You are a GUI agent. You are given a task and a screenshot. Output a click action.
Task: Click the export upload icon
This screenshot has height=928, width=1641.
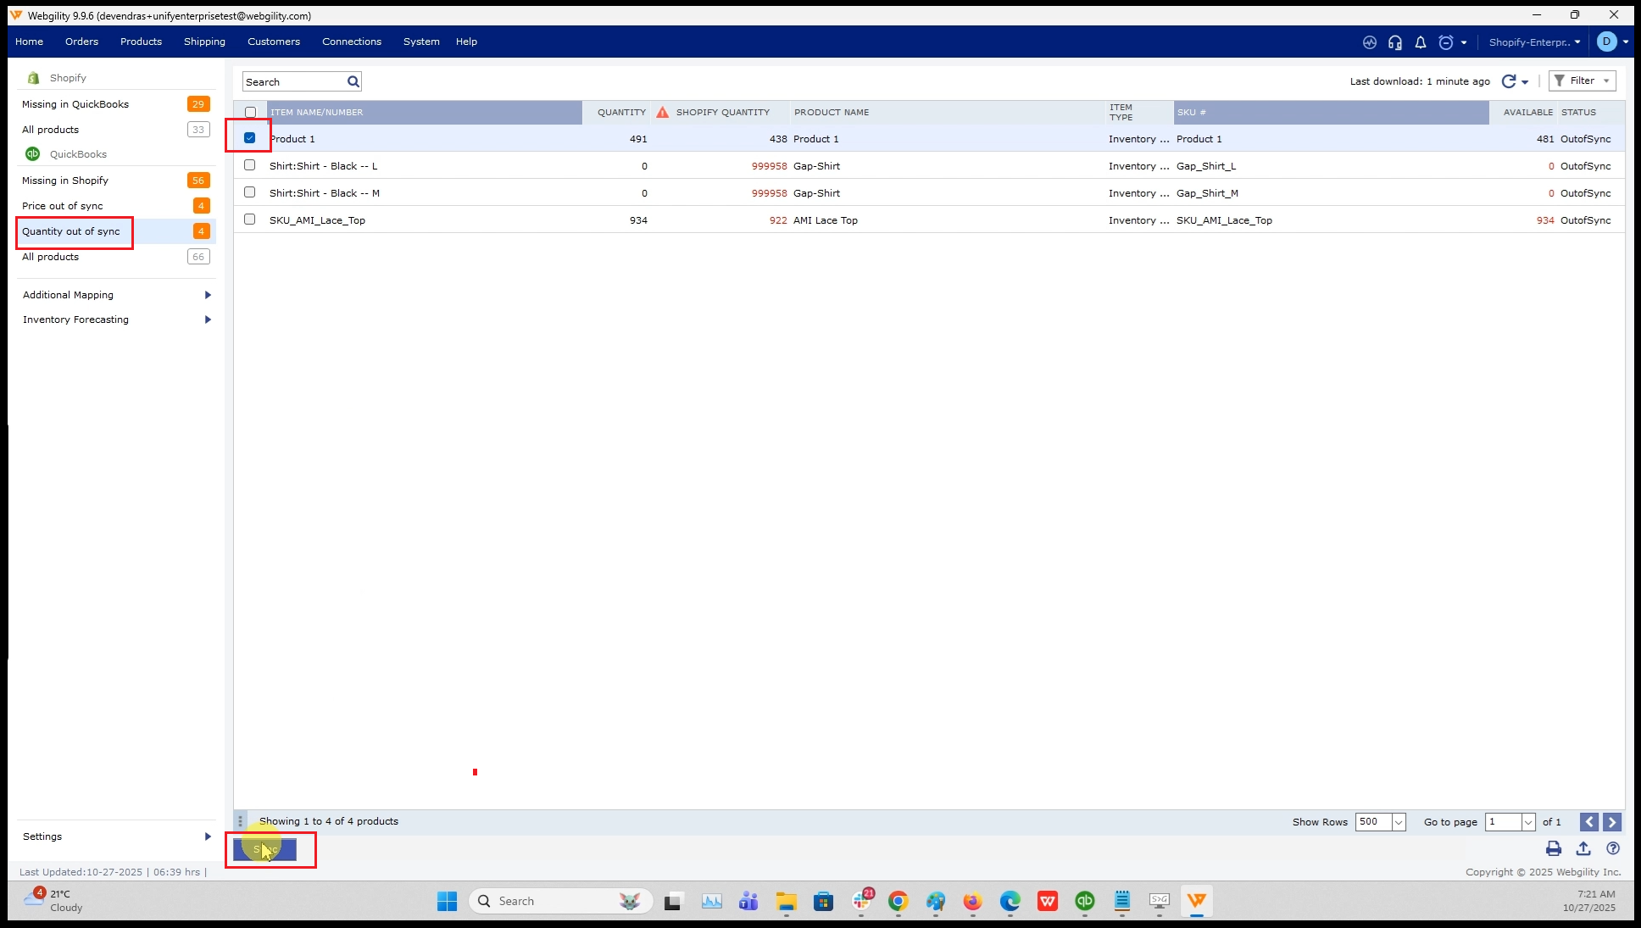coord(1583,848)
